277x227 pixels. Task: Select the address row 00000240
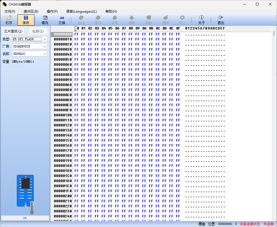(x=63, y=216)
